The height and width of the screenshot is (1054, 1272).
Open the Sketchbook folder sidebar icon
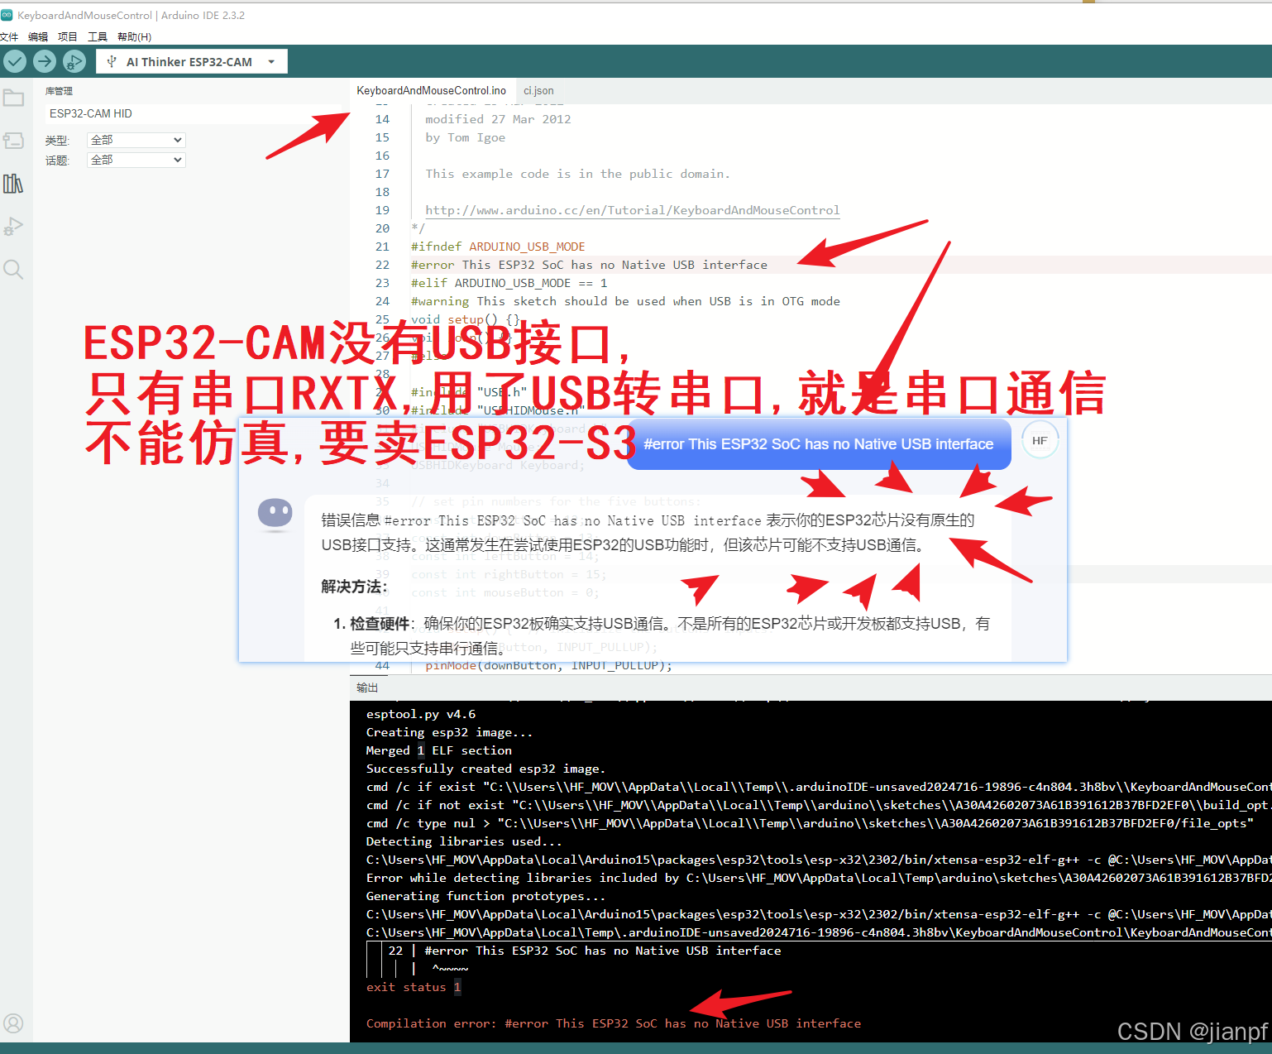tap(13, 98)
